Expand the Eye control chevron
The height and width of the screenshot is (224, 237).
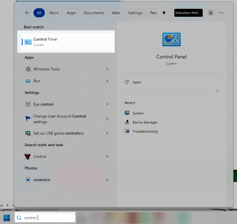pos(107,104)
